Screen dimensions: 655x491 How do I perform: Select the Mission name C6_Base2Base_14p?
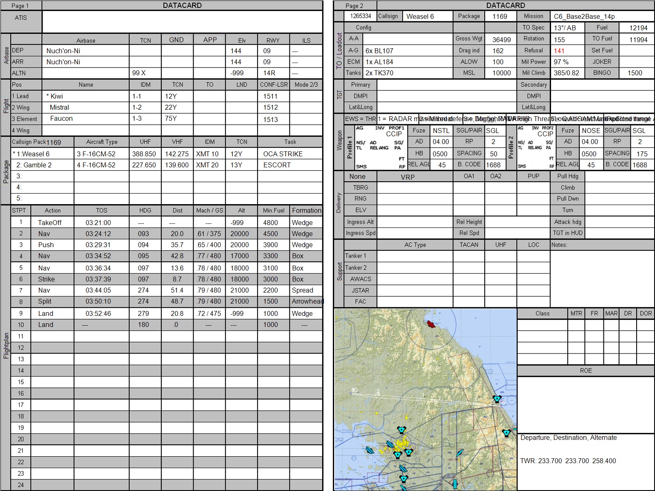(584, 16)
